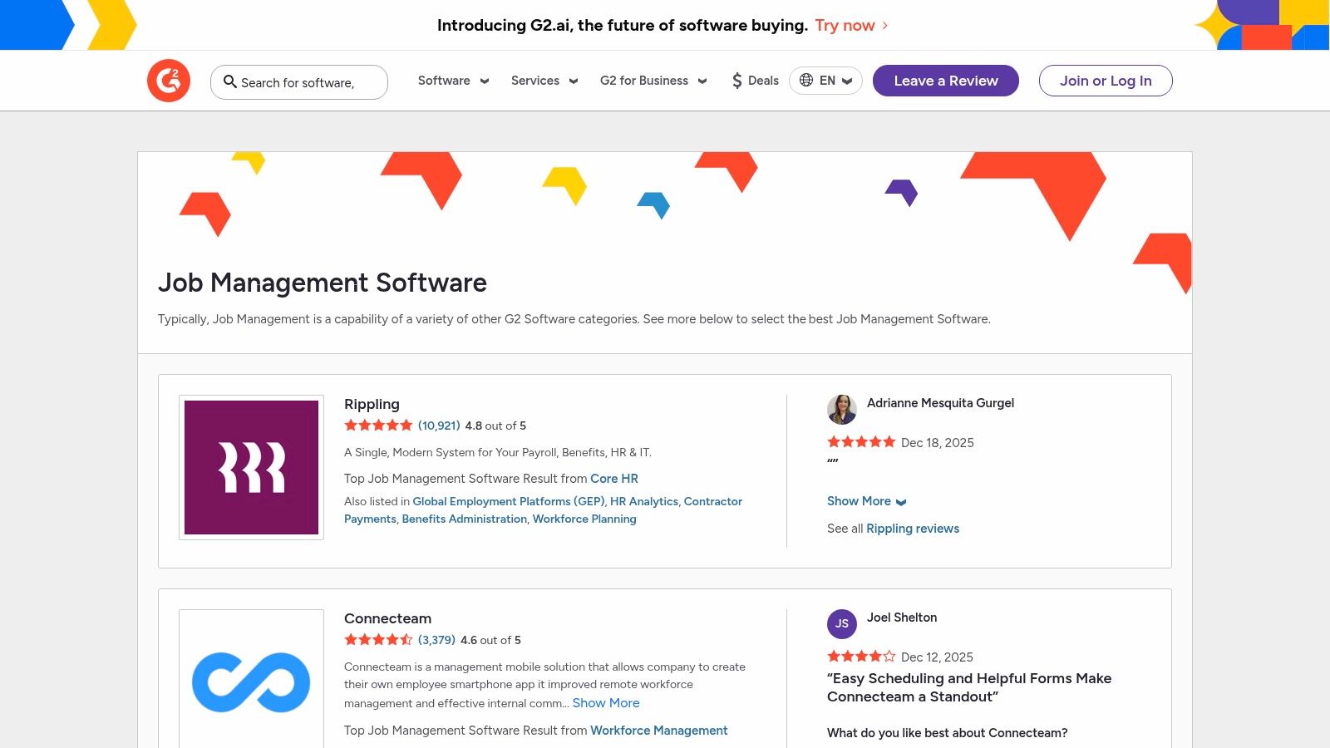Image resolution: width=1330 pixels, height=748 pixels.
Task: Click the Join or Log In button
Action: (x=1105, y=81)
